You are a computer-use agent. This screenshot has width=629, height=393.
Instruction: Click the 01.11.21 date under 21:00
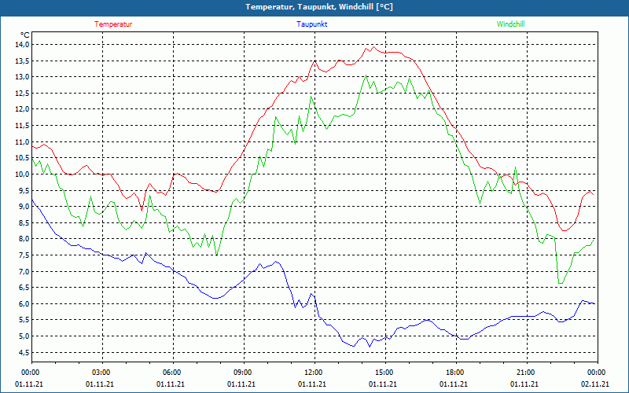pyautogui.click(x=524, y=384)
